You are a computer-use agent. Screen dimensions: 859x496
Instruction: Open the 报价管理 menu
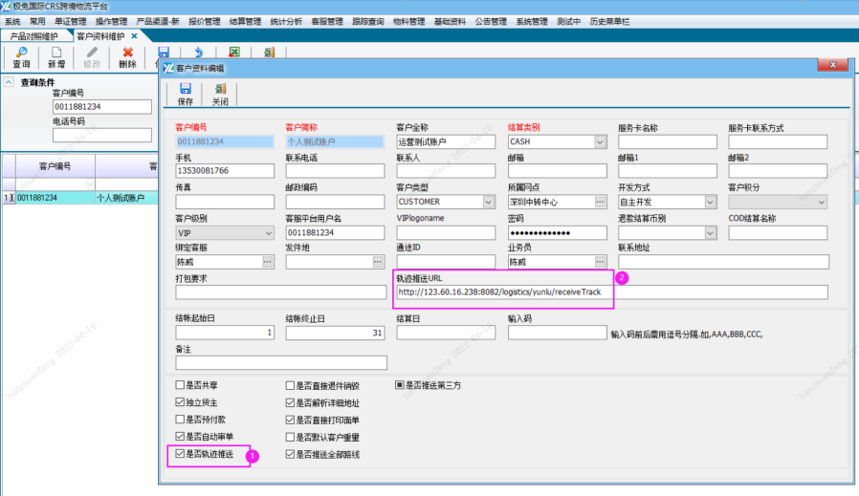[x=205, y=21]
